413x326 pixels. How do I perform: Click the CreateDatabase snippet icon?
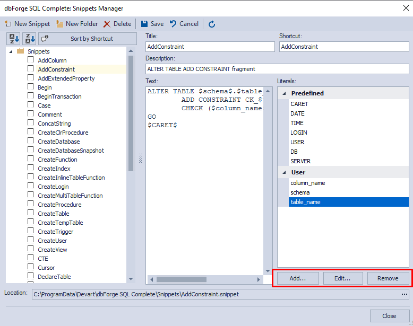(x=31, y=141)
